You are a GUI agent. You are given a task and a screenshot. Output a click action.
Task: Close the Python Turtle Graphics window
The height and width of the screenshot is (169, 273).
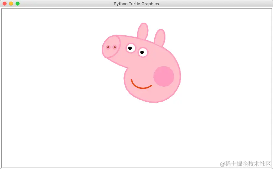[x=5, y=4]
